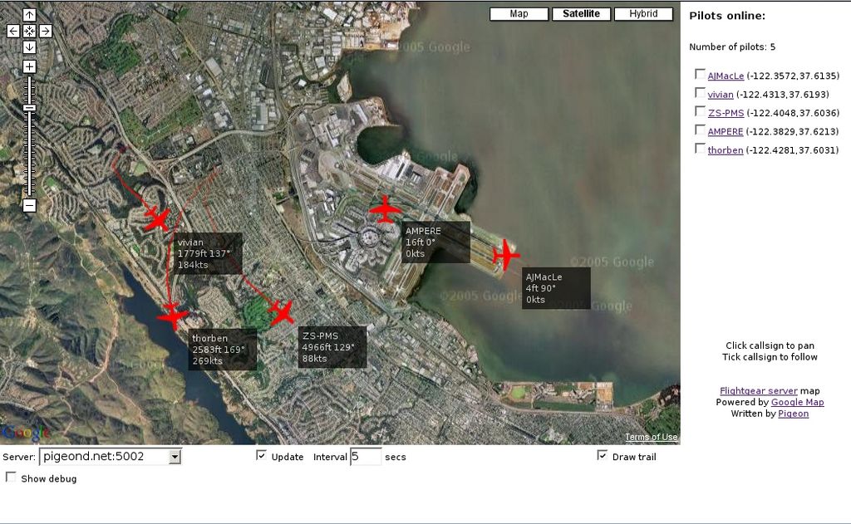Click the pan up arrow on map

(x=29, y=15)
